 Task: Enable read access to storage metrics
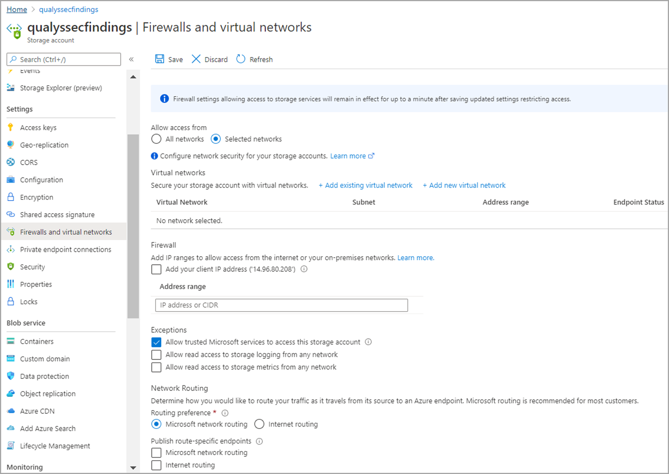click(x=156, y=367)
